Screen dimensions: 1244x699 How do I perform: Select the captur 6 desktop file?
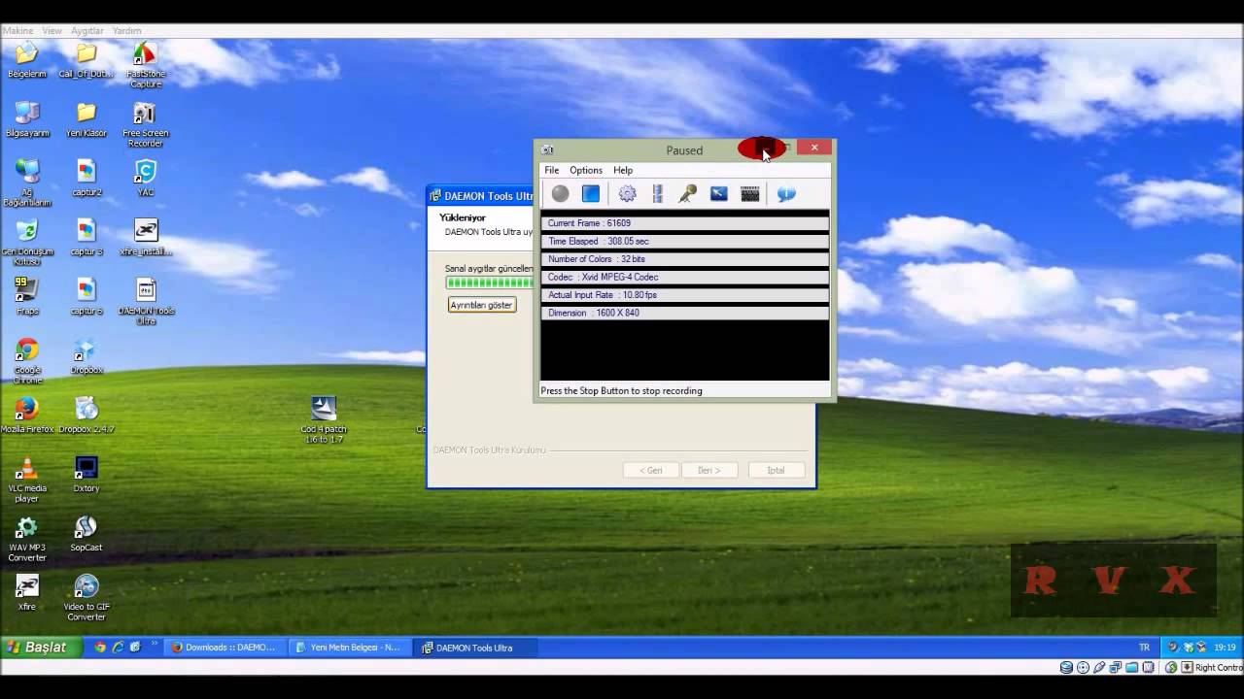(86, 297)
